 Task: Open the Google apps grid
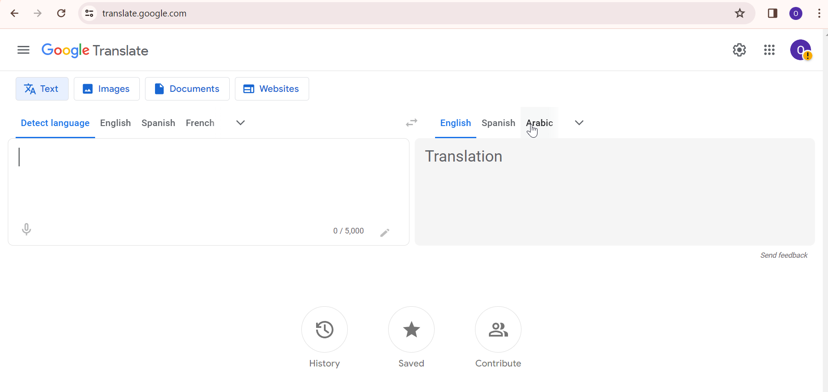[769, 50]
